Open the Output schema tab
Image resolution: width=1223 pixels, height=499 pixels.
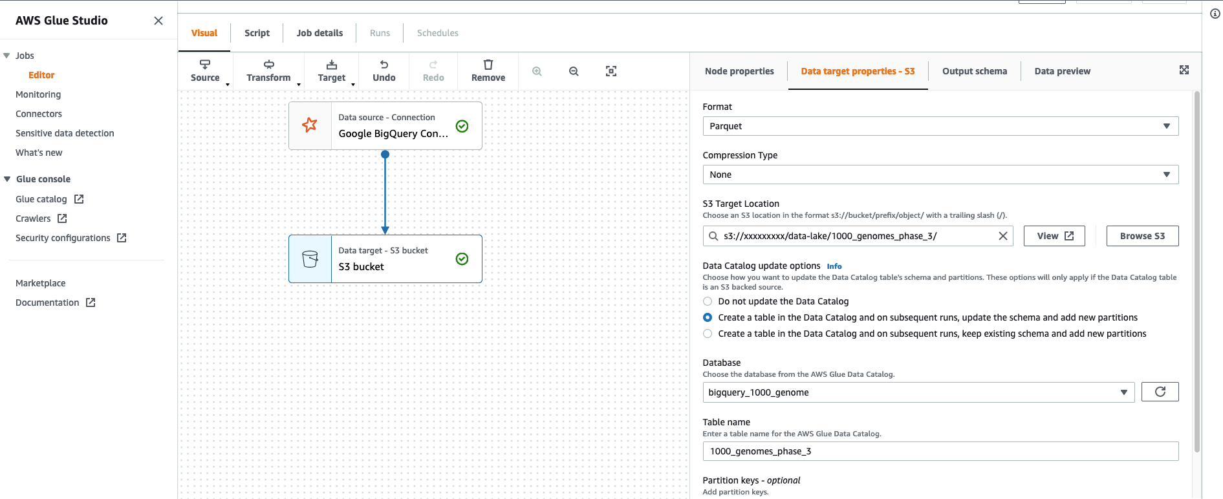(x=974, y=71)
